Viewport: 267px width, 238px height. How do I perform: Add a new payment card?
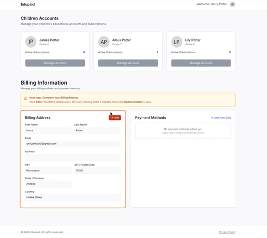pyautogui.click(x=221, y=117)
